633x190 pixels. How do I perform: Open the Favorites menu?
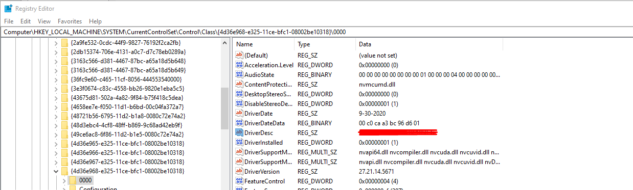point(70,21)
